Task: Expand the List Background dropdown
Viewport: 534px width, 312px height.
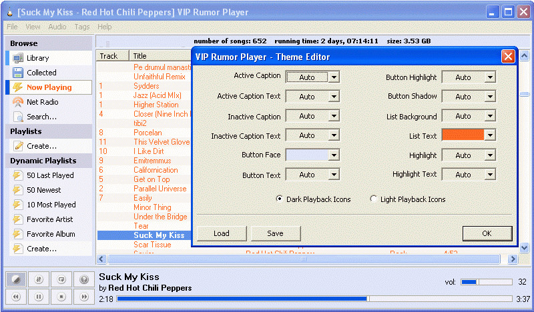Action: point(490,116)
